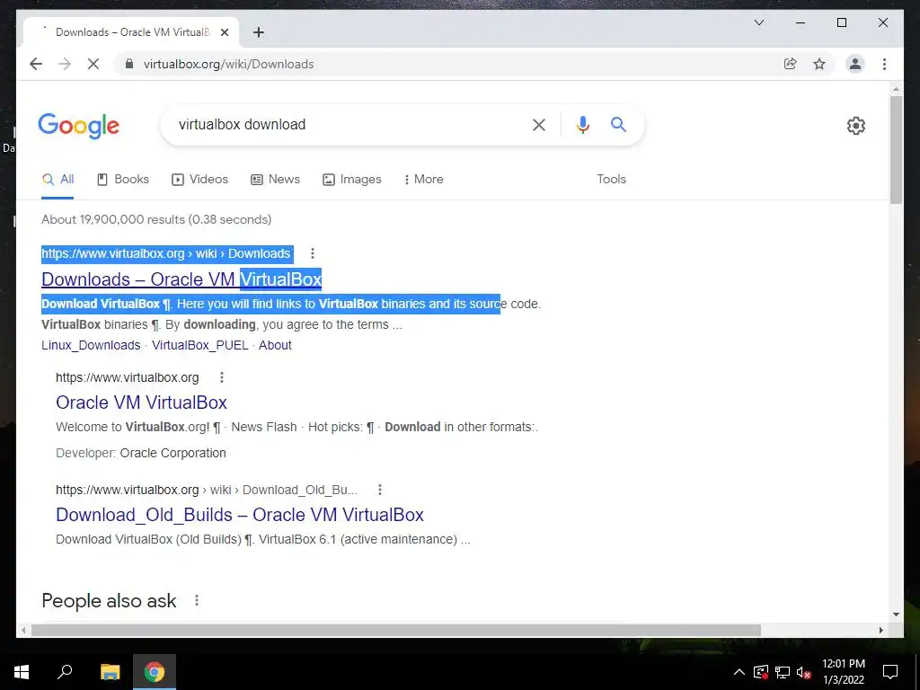Stop loading the page with X button

[93, 64]
